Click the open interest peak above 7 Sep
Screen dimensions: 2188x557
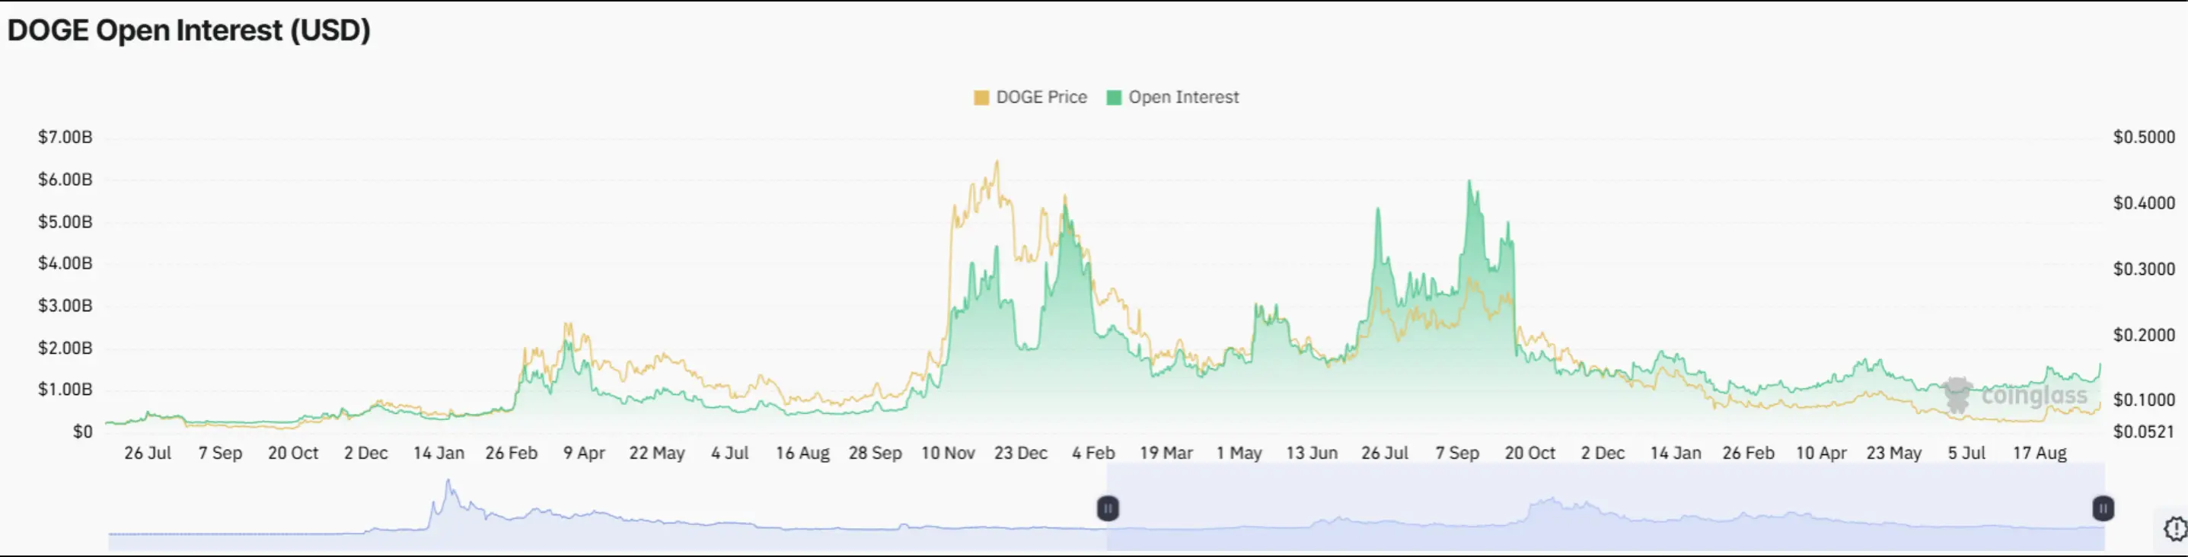(x=1469, y=182)
